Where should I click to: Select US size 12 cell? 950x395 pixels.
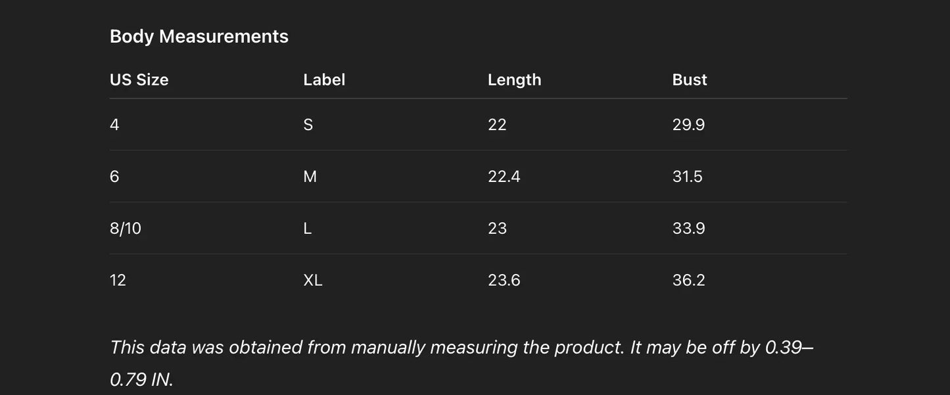(x=118, y=281)
